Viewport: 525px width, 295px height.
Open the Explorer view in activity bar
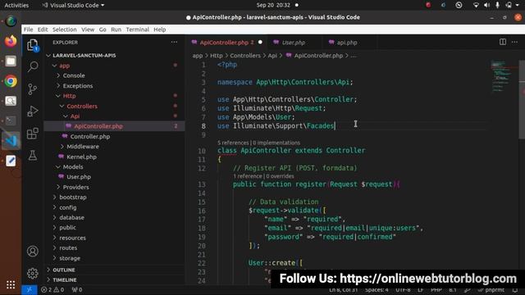[x=33, y=45]
